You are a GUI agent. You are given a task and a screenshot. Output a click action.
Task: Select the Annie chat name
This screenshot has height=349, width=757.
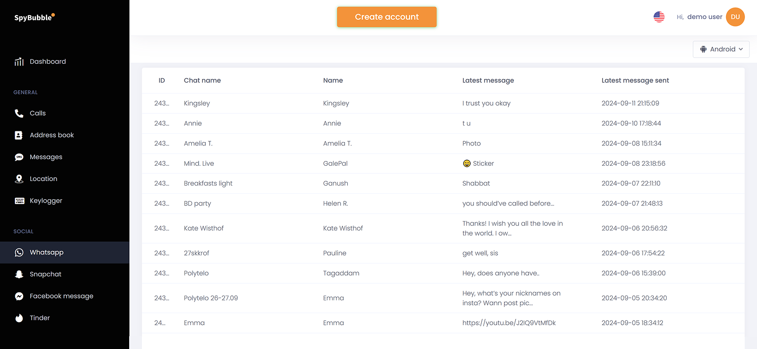pyautogui.click(x=193, y=123)
